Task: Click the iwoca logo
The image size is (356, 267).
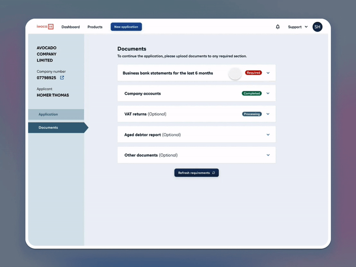Action: click(45, 27)
